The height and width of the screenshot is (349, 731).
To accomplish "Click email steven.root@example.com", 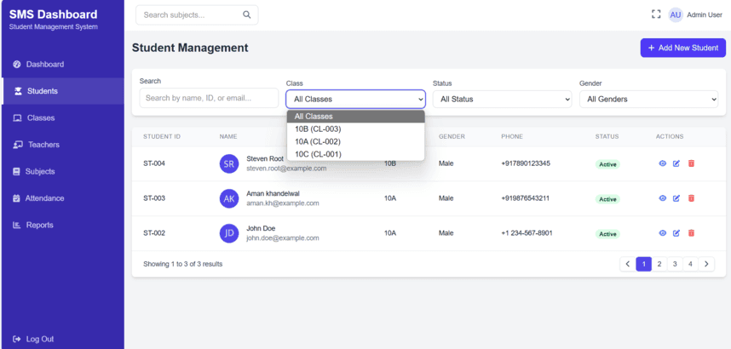I will [x=286, y=169].
